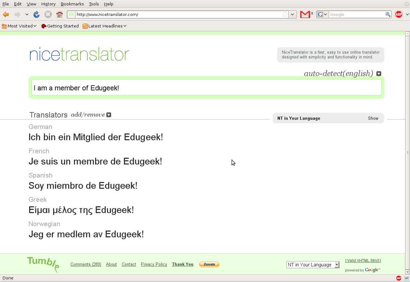Click the Forward arrow icon
The image size is (410, 282).
click(x=17, y=14)
